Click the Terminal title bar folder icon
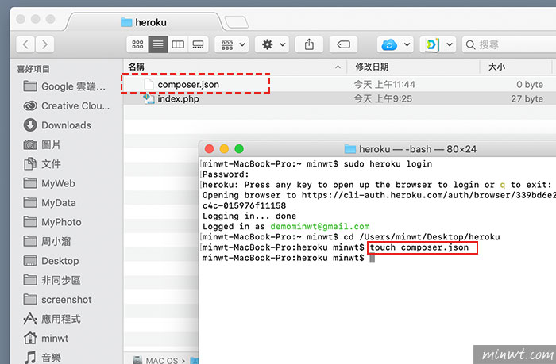556x364 pixels. pos(350,149)
